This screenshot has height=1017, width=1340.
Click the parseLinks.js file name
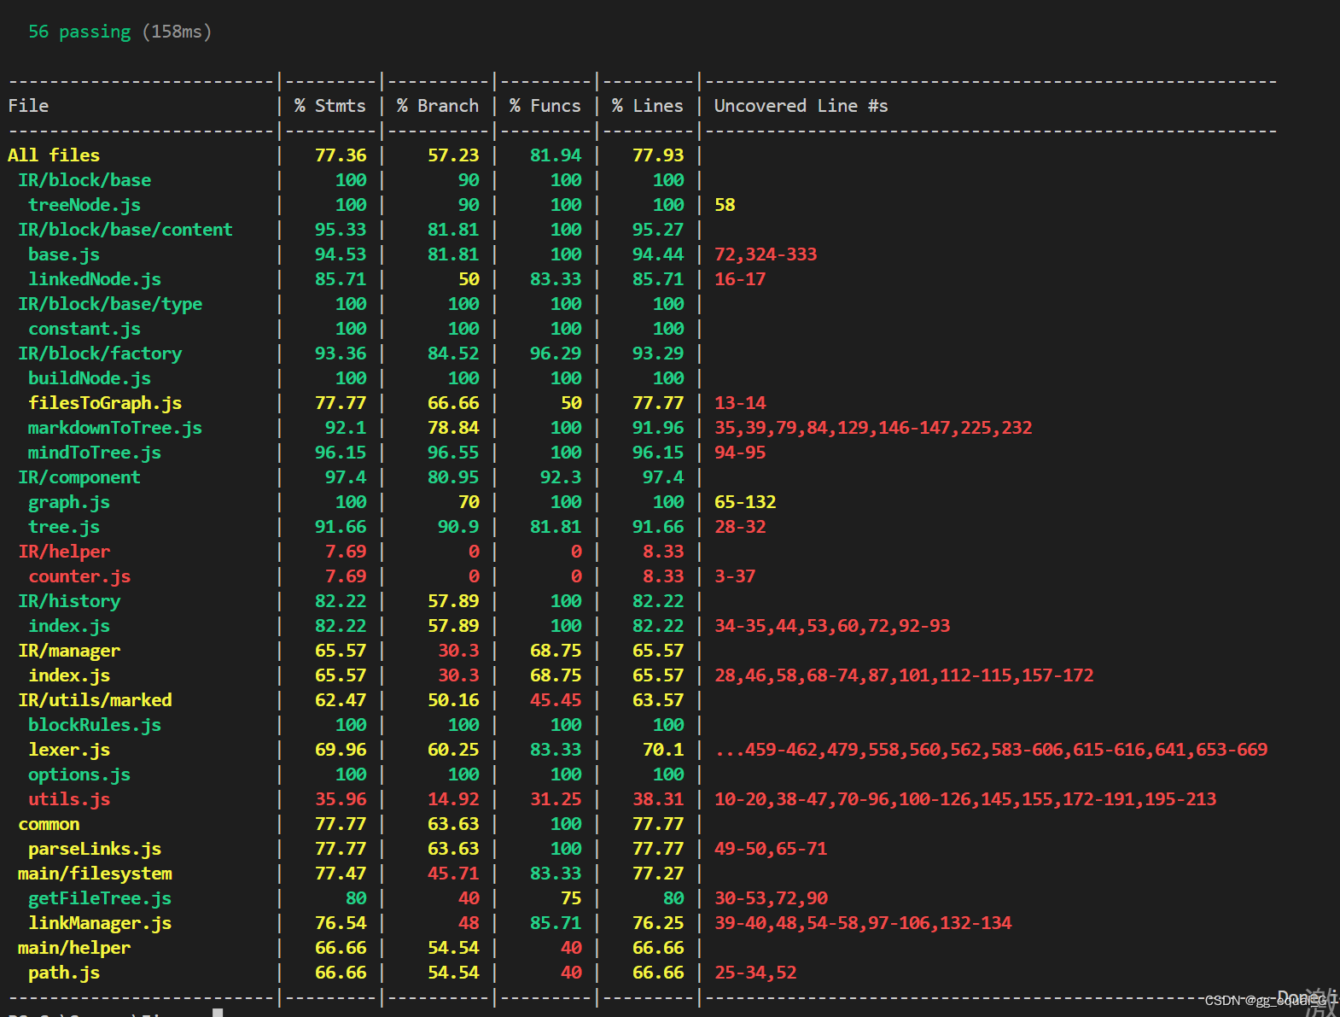tap(95, 849)
